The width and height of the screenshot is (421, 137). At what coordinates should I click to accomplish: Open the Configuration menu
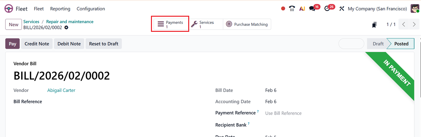tap(91, 9)
